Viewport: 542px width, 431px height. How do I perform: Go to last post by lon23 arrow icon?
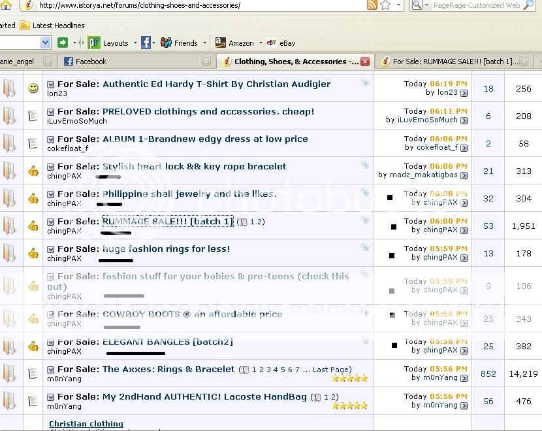(x=464, y=93)
